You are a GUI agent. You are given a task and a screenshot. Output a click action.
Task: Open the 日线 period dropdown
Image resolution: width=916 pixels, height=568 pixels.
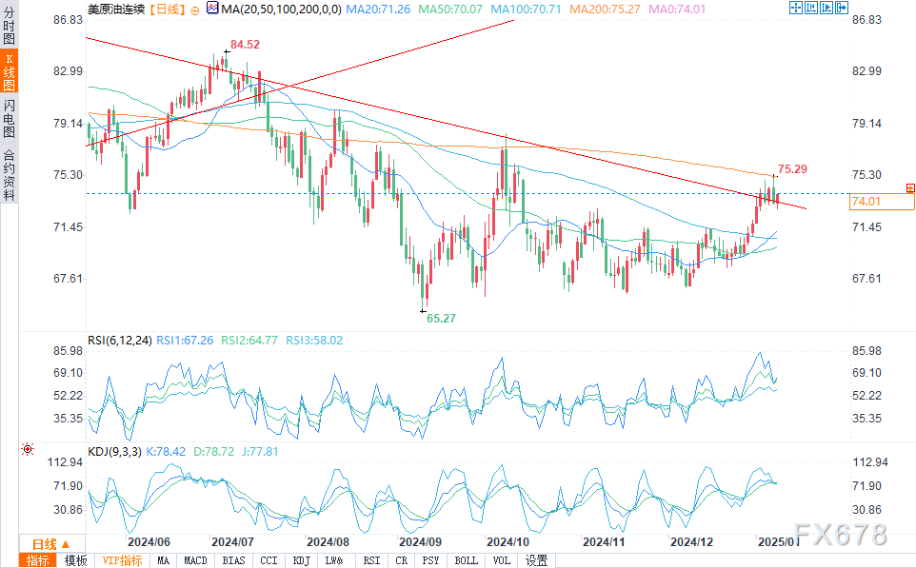pos(51,544)
